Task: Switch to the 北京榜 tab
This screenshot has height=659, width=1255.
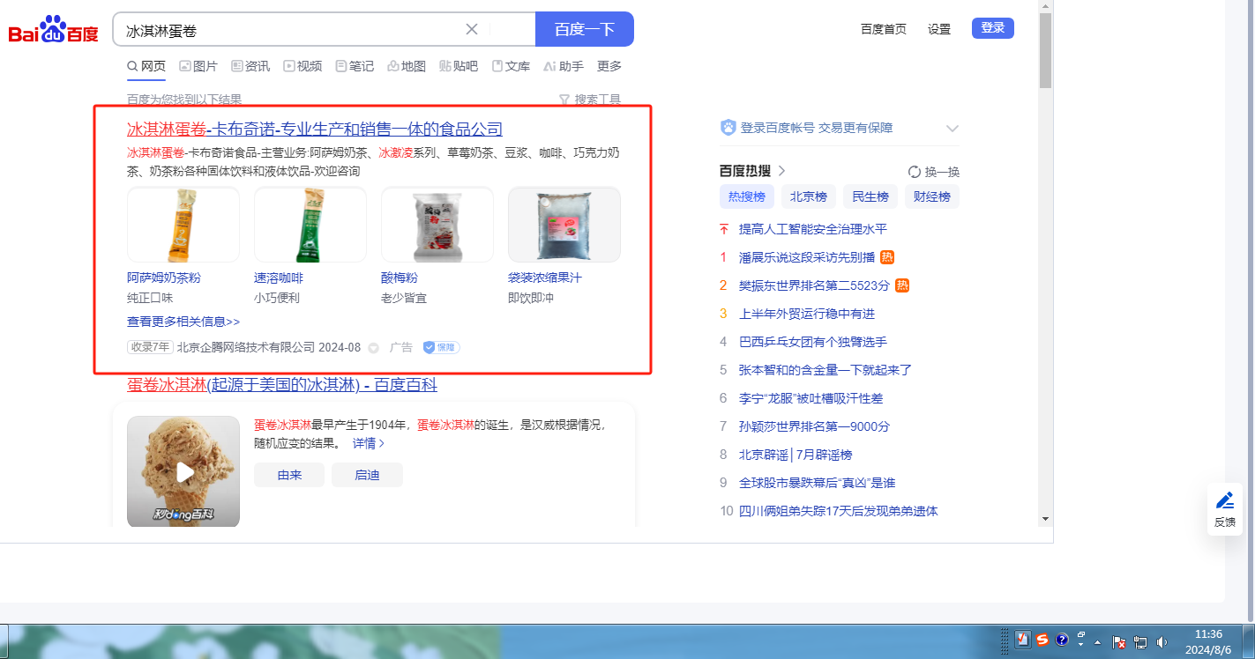Action: (809, 196)
